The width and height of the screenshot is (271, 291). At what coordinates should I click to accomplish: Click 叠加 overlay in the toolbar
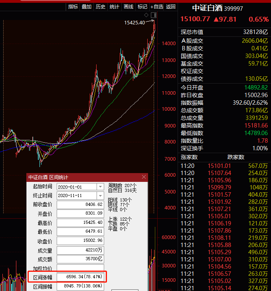(87, 6)
